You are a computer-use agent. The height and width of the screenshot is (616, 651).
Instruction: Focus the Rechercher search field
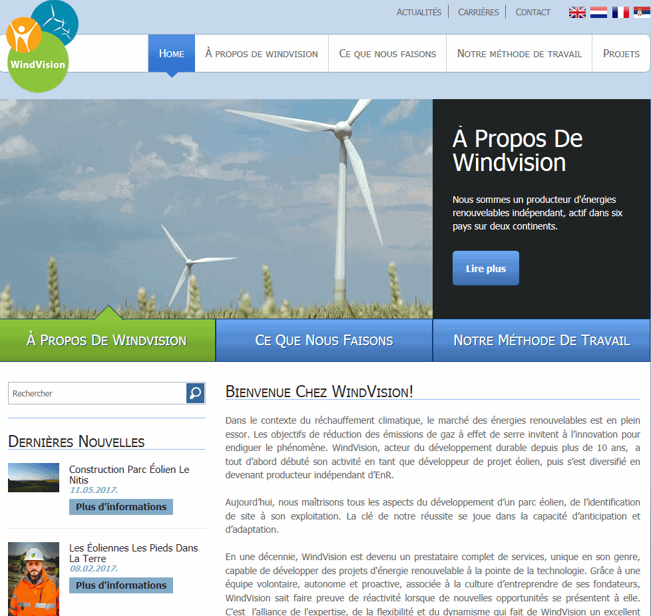click(x=97, y=393)
